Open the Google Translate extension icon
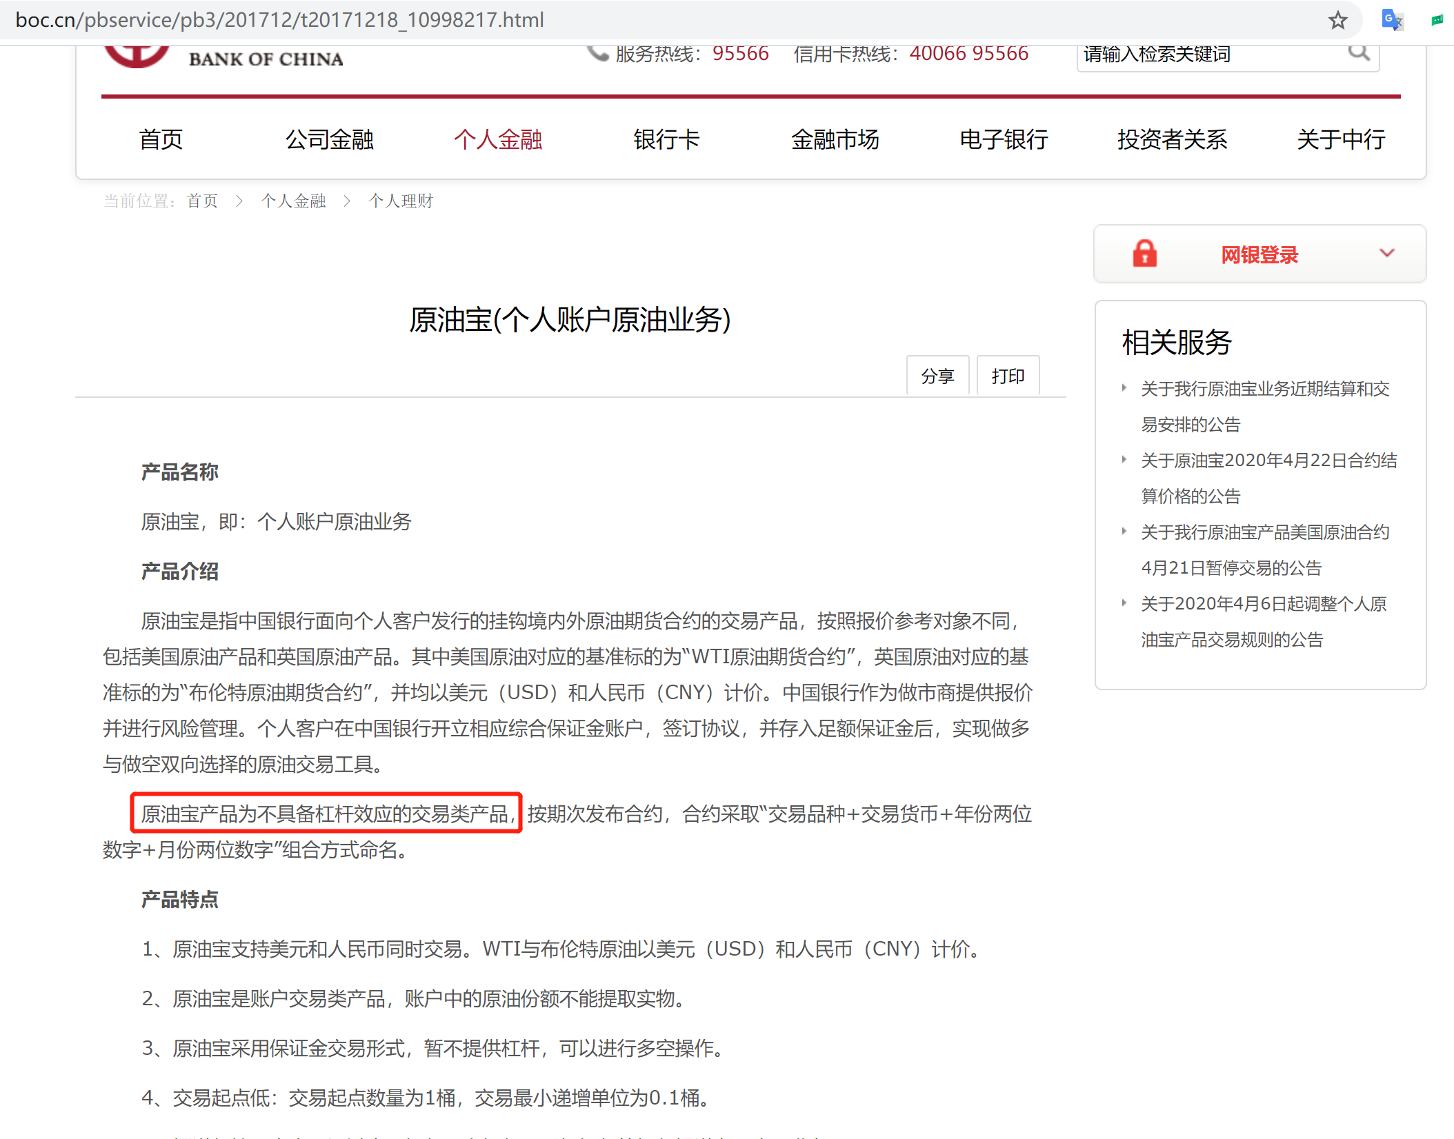 point(1392,20)
